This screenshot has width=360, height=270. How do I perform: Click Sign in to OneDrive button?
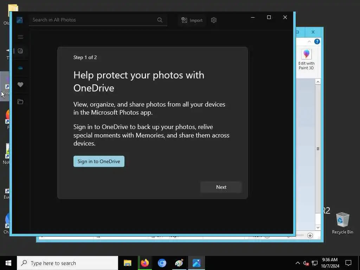99,161
